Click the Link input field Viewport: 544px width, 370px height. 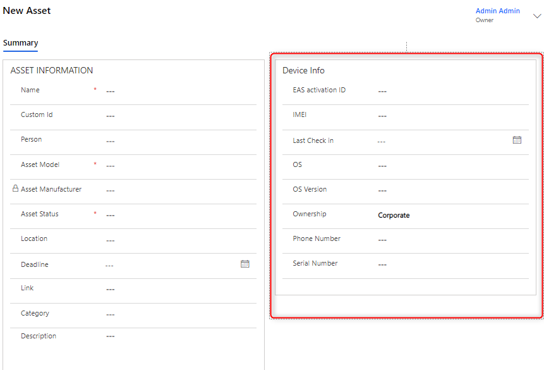pos(177,290)
